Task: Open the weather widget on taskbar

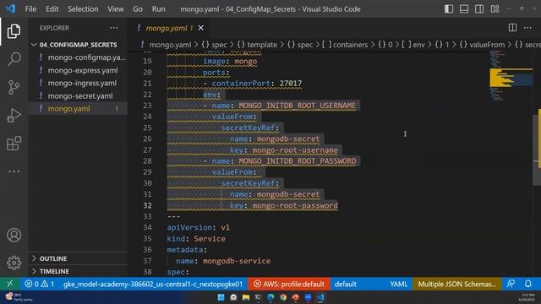Action: coord(19,297)
